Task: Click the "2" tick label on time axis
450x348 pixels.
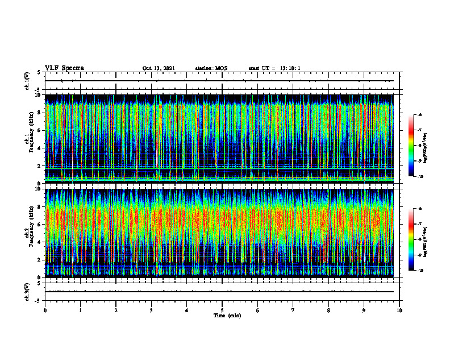Action: 116,310
